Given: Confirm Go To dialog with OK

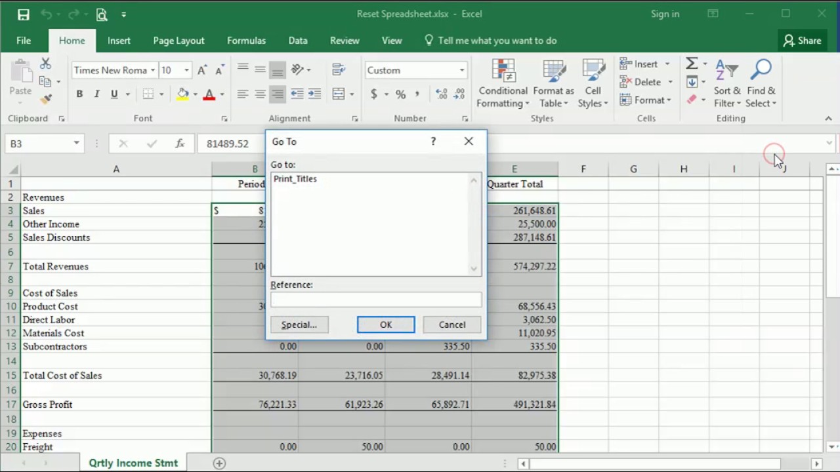Looking at the screenshot, I should tap(386, 324).
